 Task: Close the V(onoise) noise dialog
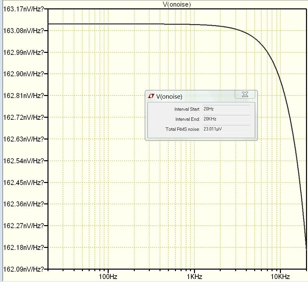click(245, 94)
